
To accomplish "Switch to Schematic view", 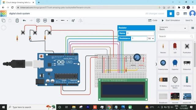I will point(178,13).
